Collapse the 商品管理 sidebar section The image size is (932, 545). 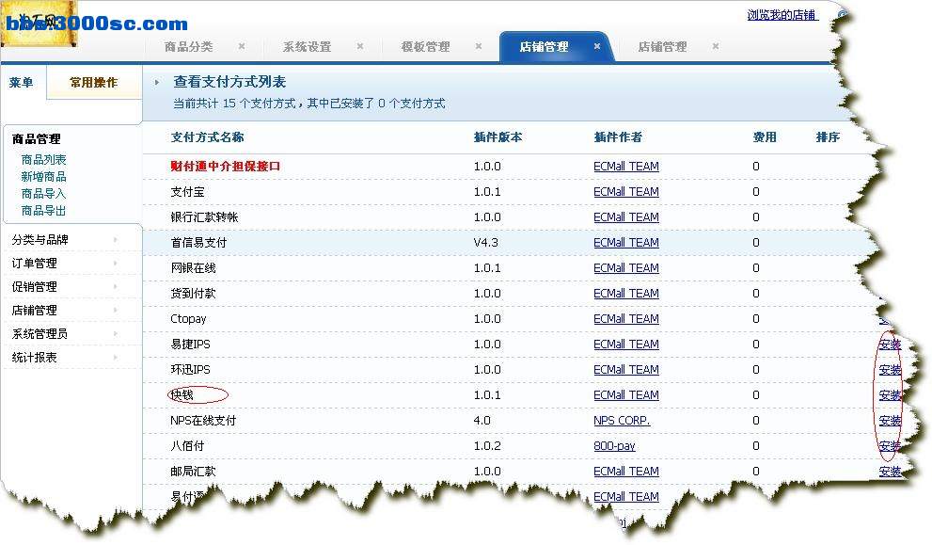click(37, 139)
